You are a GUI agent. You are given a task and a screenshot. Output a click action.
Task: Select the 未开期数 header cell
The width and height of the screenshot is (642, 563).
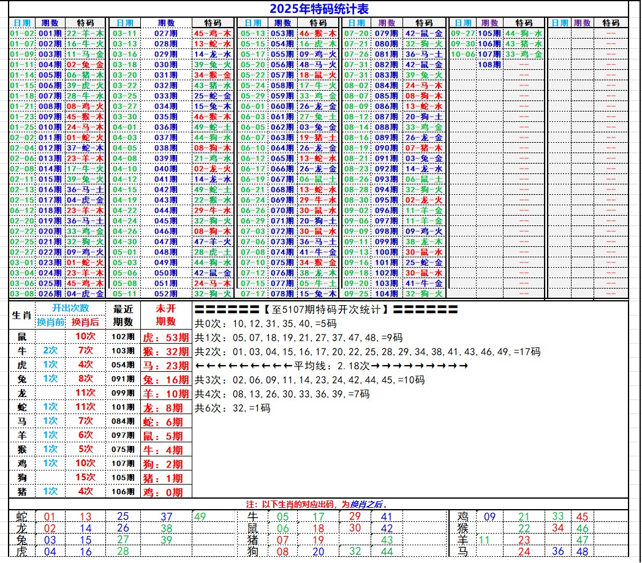[165, 315]
